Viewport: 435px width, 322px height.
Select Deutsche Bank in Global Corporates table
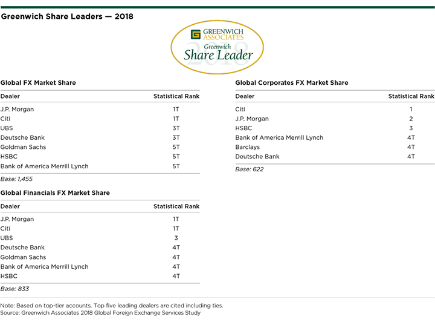click(257, 157)
